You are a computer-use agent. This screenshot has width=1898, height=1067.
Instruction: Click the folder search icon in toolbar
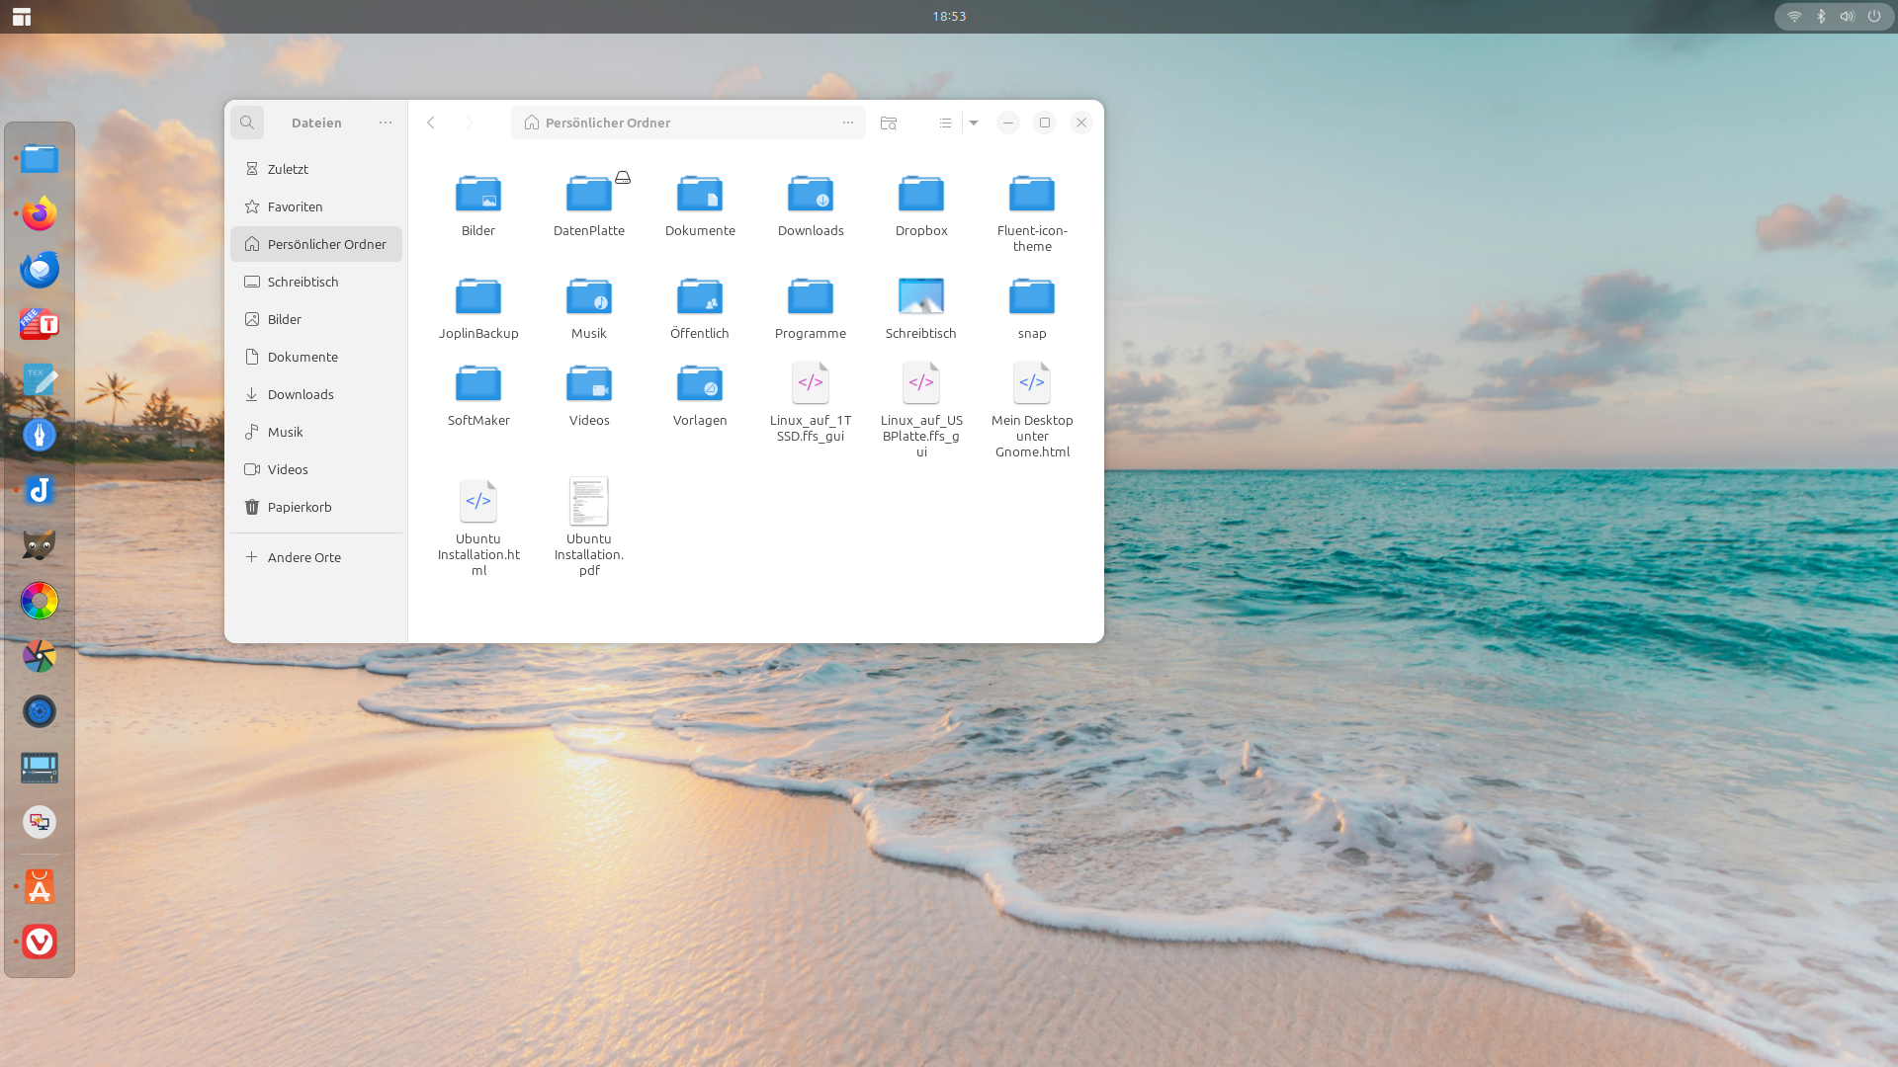(889, 123)
